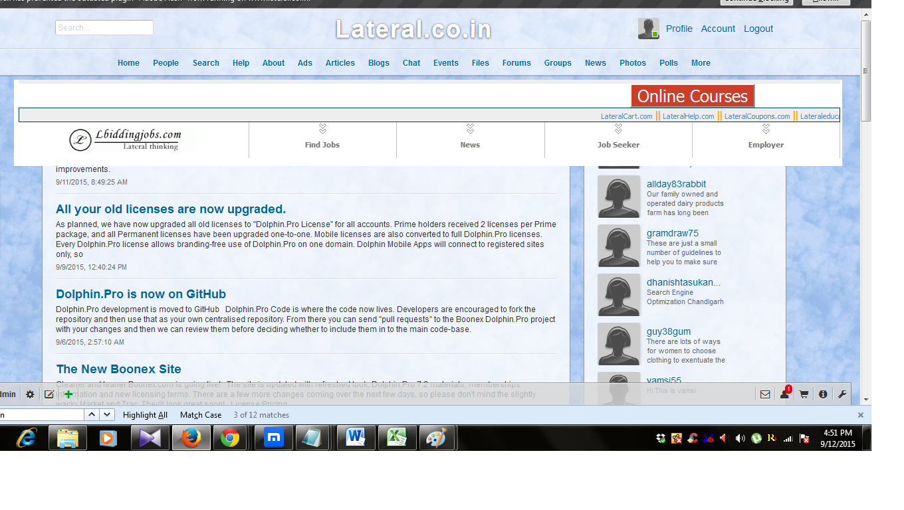Open the Groups menu item
Image resolution: width=904 pixels, height=510 pixels.
pyautogui.click(x=558, y=63)
